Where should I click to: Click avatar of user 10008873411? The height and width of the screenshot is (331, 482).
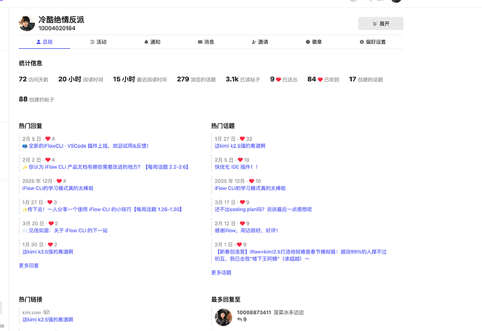coord(223,316)
